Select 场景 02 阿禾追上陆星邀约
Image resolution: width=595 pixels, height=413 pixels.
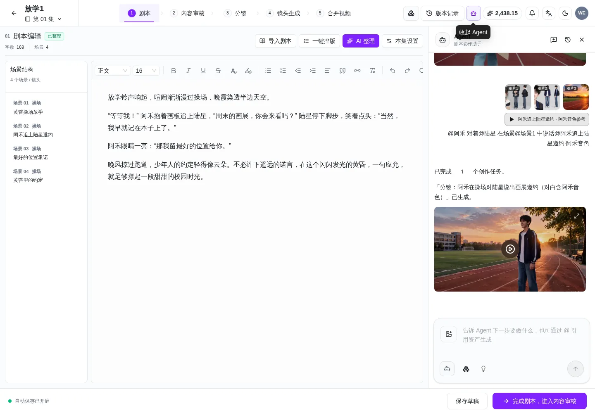pyautogui.click(x=45, y=130)
